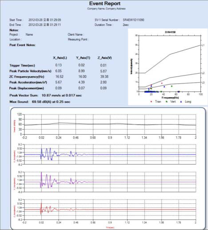
Task: Click the Event Report title
Action: coord(105,4)
